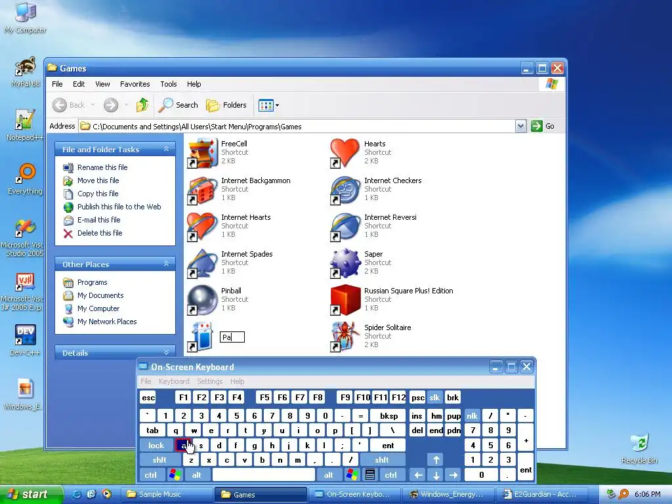Click Rename this file link
Screen dimensions: 672x504
point(102,167)
